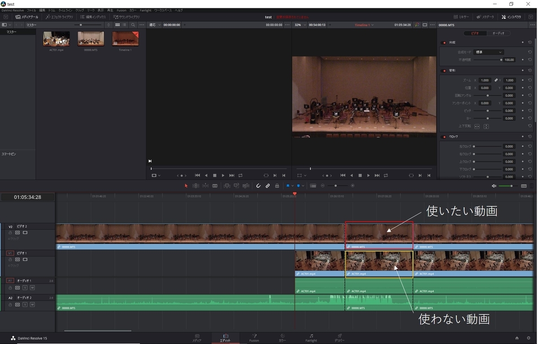Select the blade edit mode tool

coord(215,185)
